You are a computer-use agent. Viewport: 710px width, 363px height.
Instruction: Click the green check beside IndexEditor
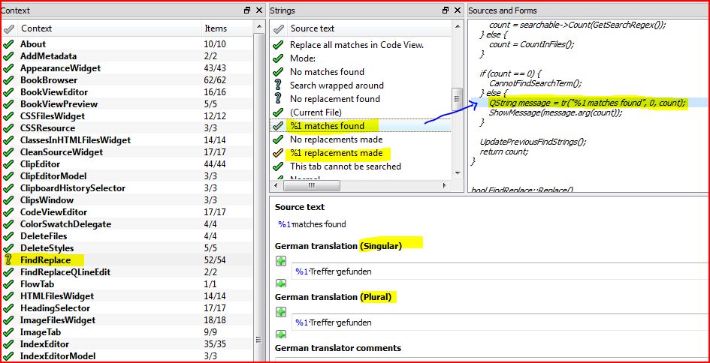click(x=8, y=344)
